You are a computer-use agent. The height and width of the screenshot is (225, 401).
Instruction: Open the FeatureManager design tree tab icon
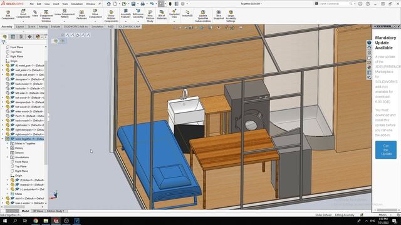tap(4, 37)
